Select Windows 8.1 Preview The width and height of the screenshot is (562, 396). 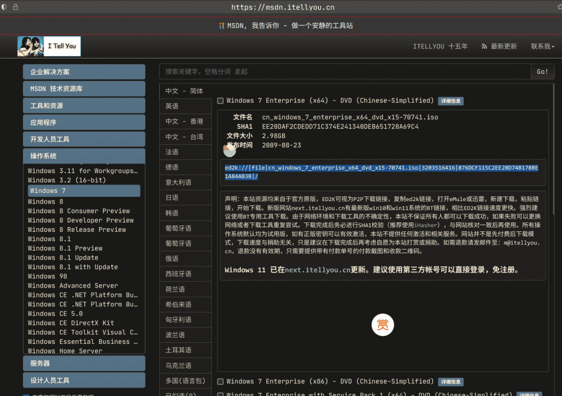coord(65,249)
